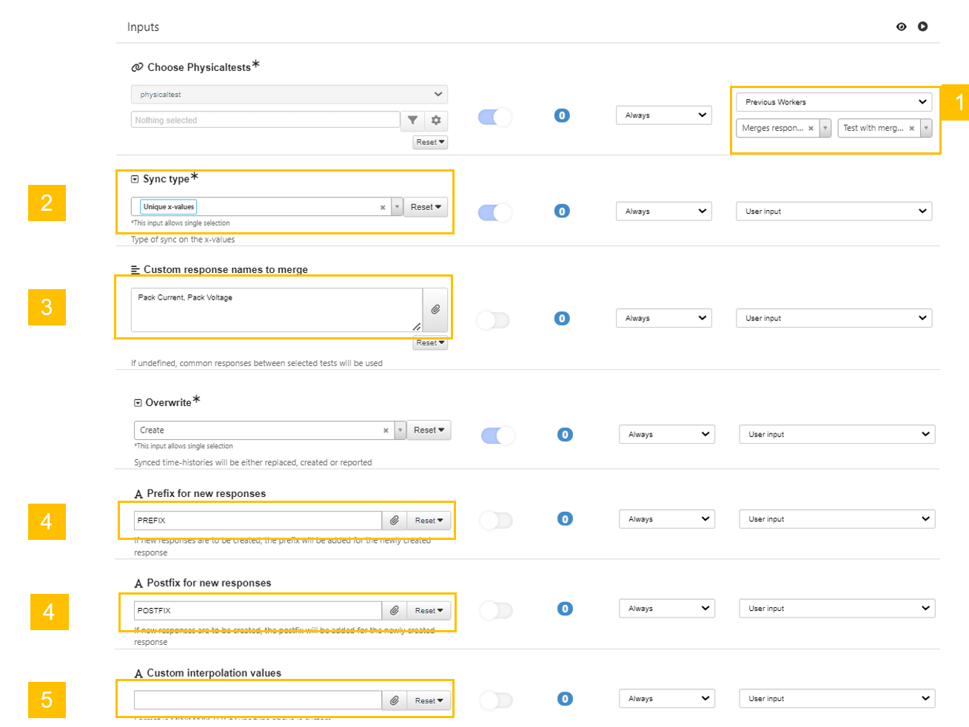
Task: Click the blue 0 badge for Custom response names
Action: (562, 319)
